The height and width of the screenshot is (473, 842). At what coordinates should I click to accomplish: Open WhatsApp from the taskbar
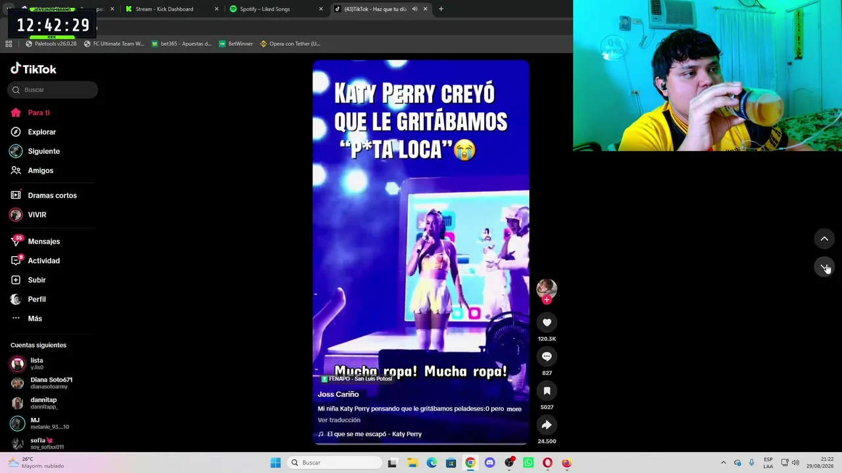tap(528, 462)
